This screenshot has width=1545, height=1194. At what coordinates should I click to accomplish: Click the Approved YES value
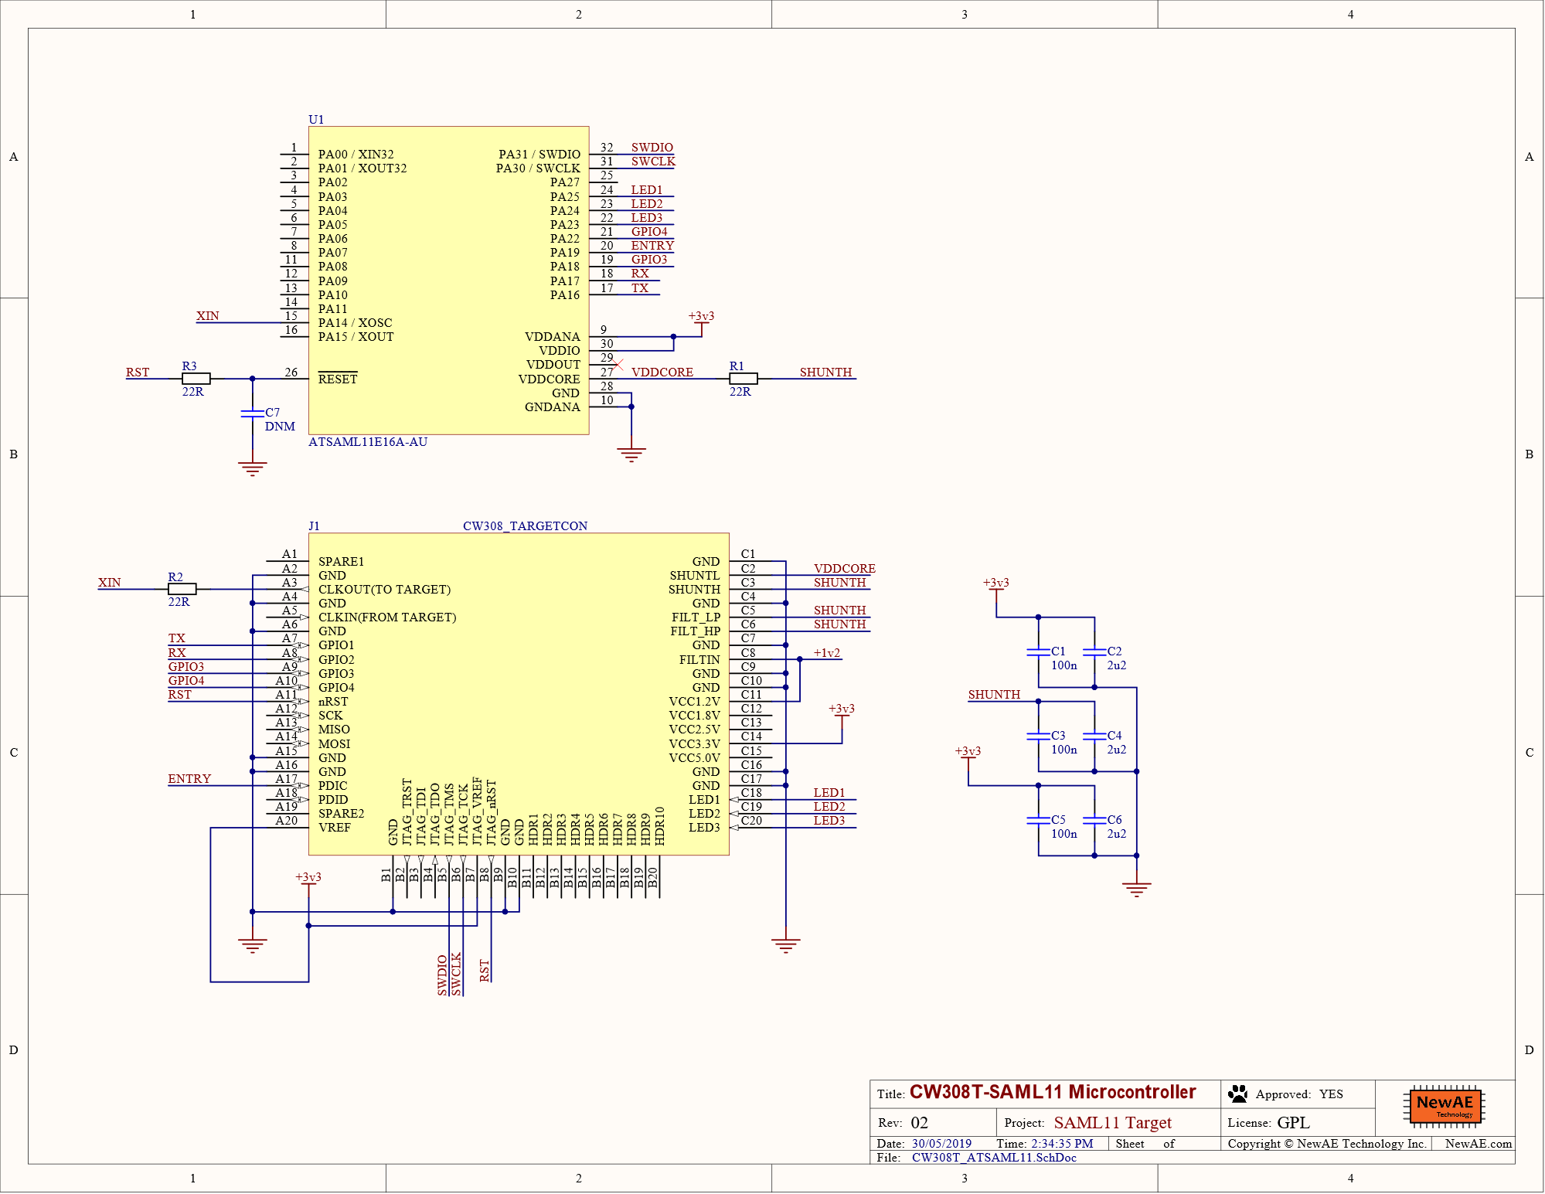tap(1331, 1094)
